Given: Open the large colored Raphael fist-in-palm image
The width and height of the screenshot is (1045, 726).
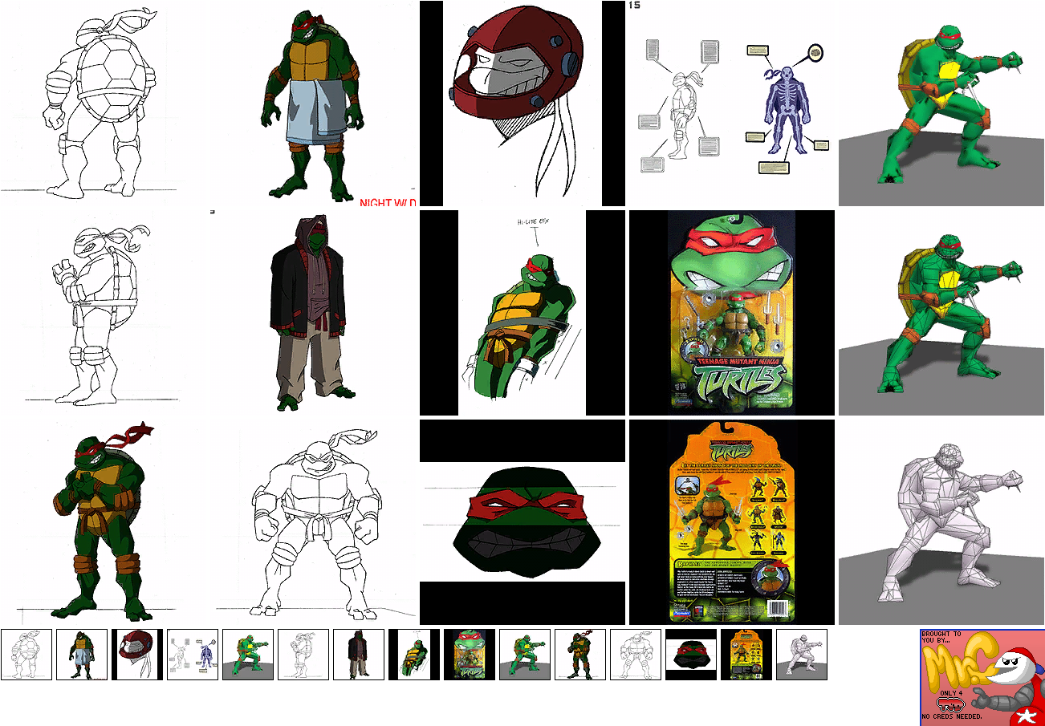Looking at the screenshot, I should click(104, 521).
